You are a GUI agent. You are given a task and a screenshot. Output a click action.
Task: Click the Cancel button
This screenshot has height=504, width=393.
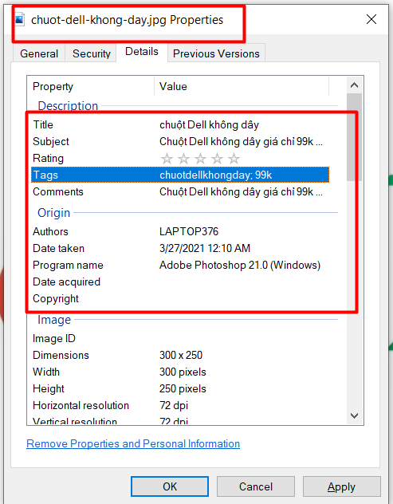point(255,486)
